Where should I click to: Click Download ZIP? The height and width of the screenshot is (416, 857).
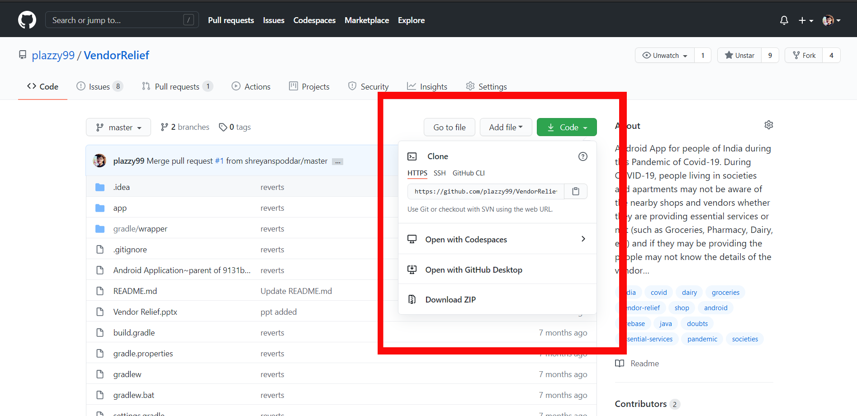click(497, 299)
